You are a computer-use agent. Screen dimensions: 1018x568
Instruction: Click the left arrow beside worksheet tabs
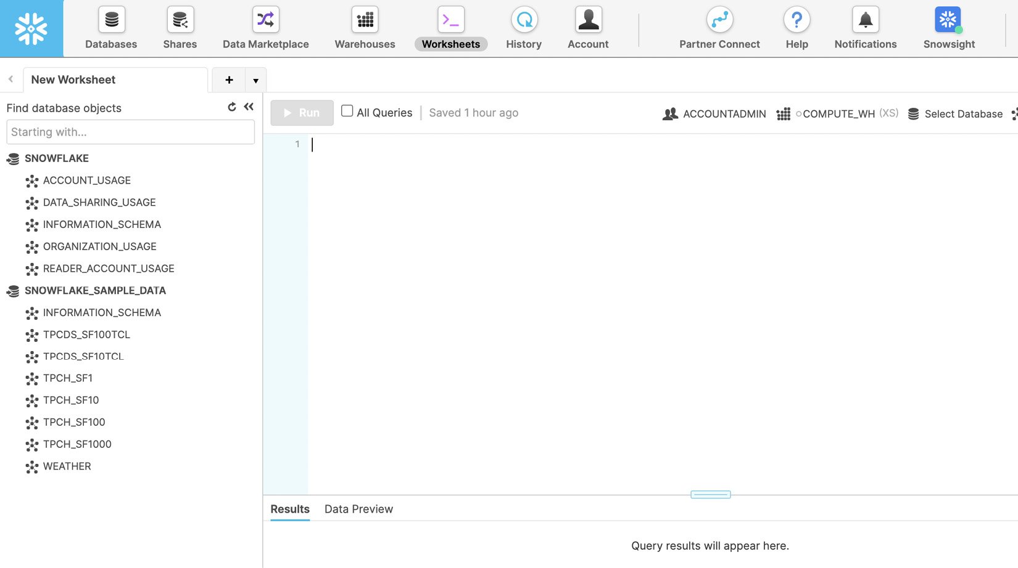(x=10, y=79)
